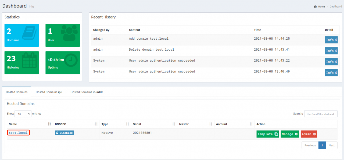The image size is (344, 160).
Task: Click pagination page 1
Action: pyautogui.click(x=322, y=145)
